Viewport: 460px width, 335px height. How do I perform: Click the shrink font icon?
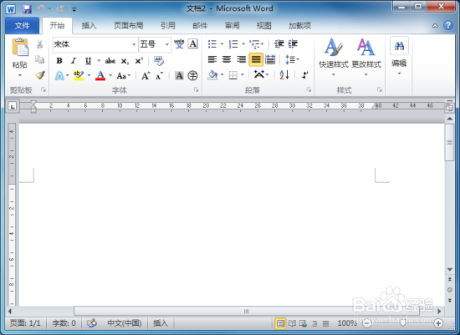tap(159, 76)
